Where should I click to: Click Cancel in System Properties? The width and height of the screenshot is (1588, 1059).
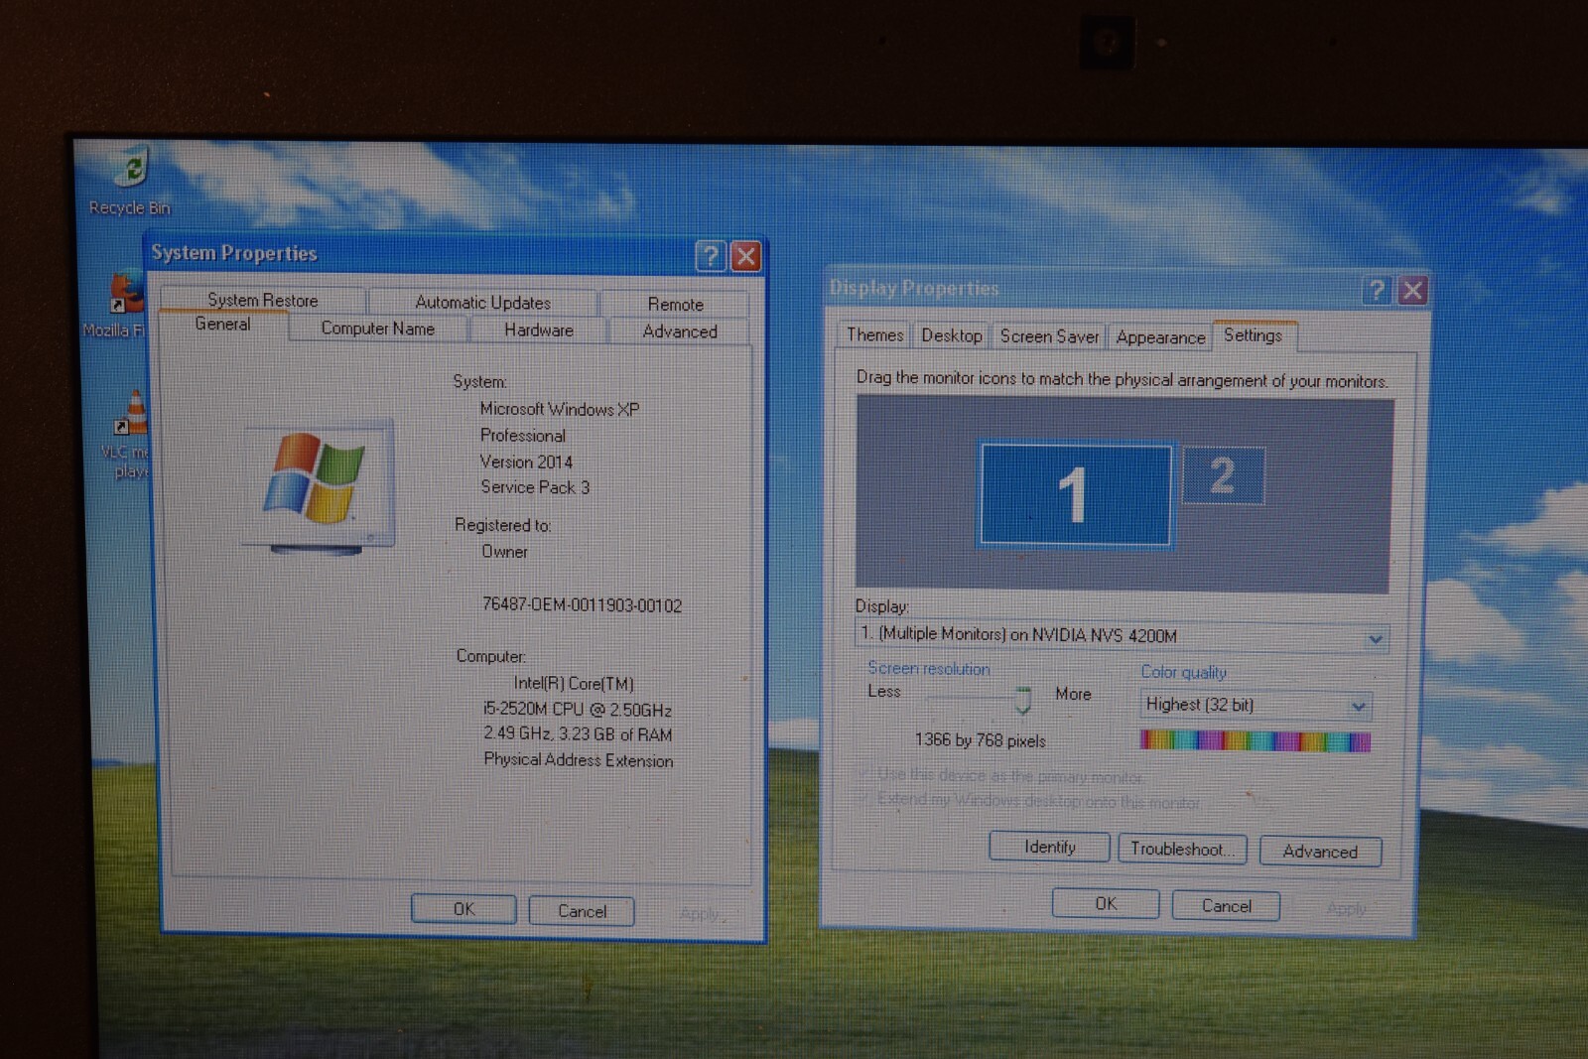582,911
